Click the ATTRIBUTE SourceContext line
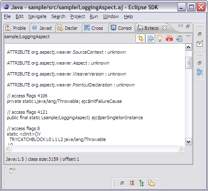The height and width of the screenshot is (191, 208). click(x=66, y=52)
